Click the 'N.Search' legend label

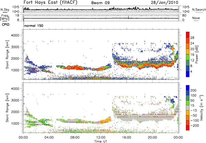click(x=199, y=10)
